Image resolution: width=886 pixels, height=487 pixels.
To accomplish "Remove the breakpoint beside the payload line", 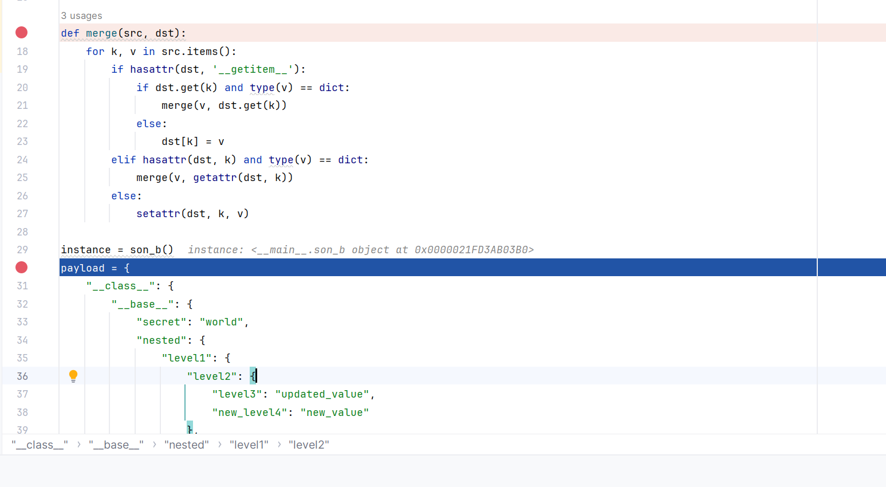I will [21, 268].
